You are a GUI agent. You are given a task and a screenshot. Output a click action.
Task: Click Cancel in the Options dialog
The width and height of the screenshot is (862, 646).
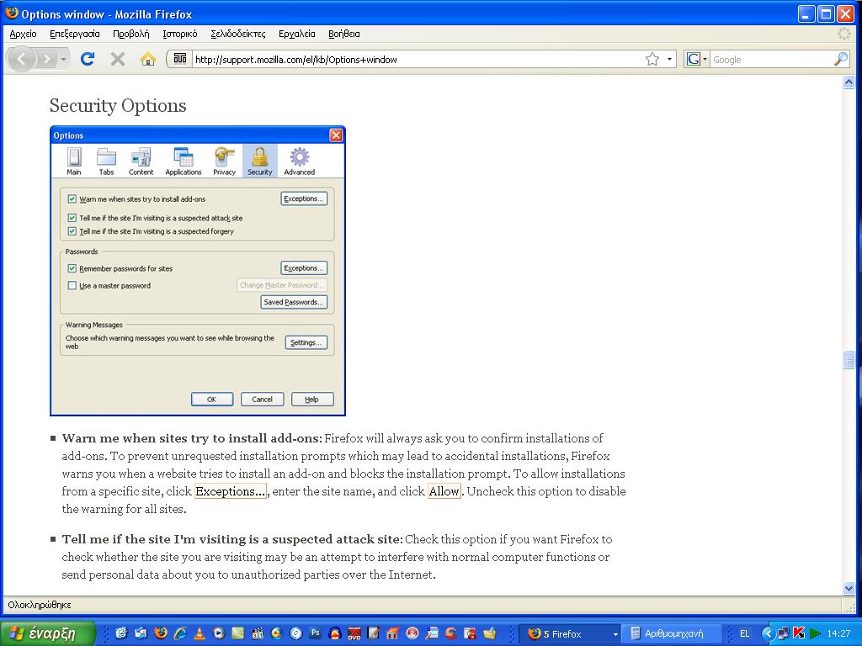tap(263, 400)
